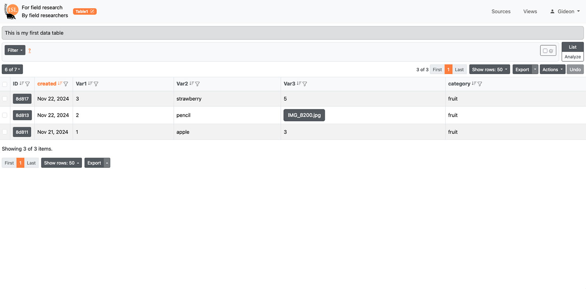Viewport: 586px width, 289px height.
Task: Expand the '6 of 7' columns dropdown
Action: coord(12,70)
